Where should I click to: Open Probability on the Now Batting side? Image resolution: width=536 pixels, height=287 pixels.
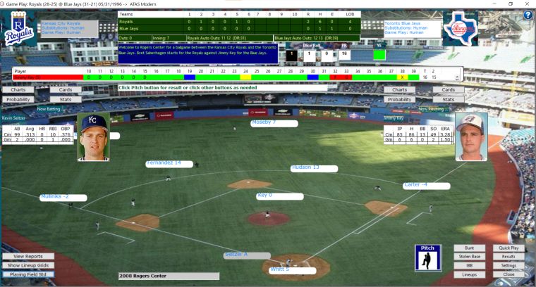point(18,99)
